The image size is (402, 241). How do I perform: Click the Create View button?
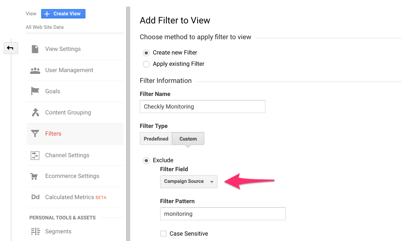[63, 14]
